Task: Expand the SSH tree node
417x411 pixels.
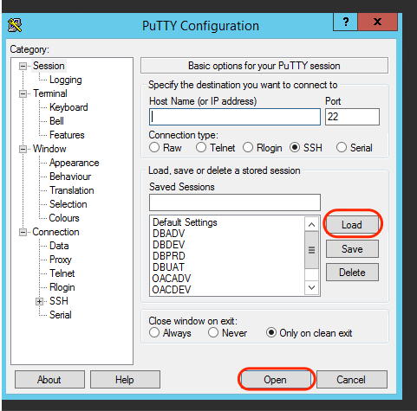Action: coord(39,301)
